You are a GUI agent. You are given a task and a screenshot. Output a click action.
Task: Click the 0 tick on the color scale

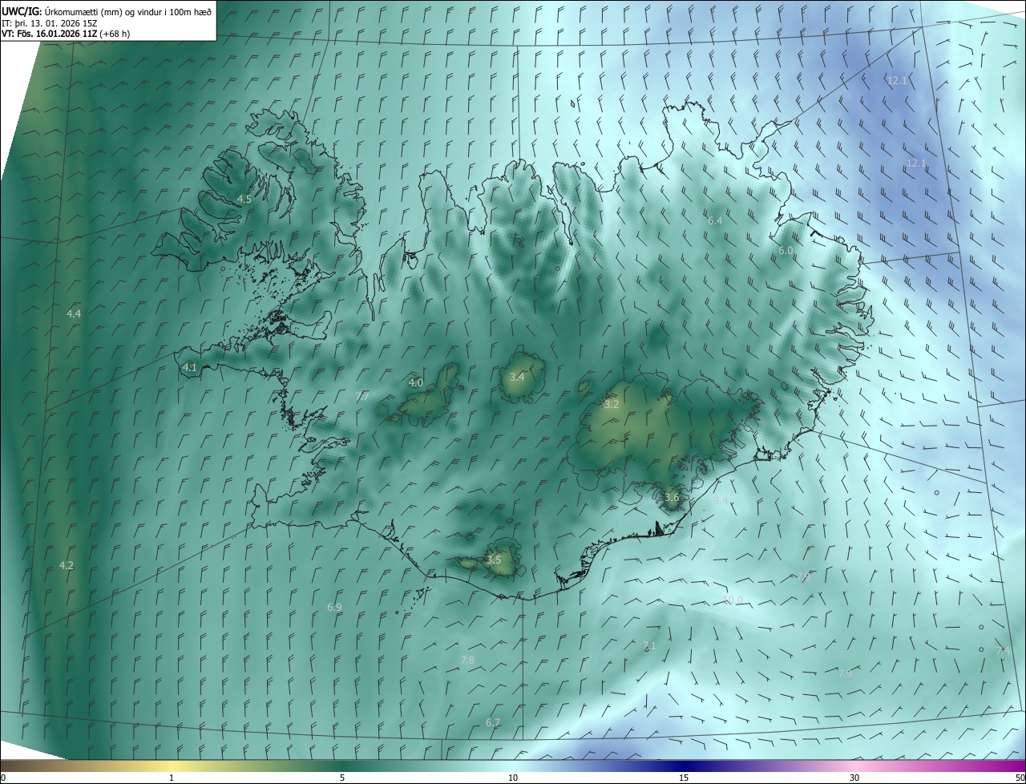pos(3,778)
